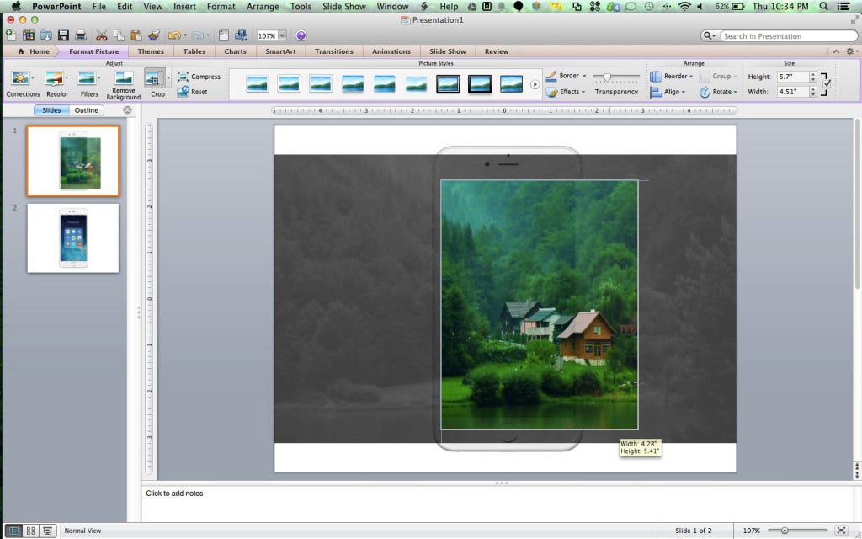Print using the printer icon
862x539 pixels.
[x=81, y=35]
